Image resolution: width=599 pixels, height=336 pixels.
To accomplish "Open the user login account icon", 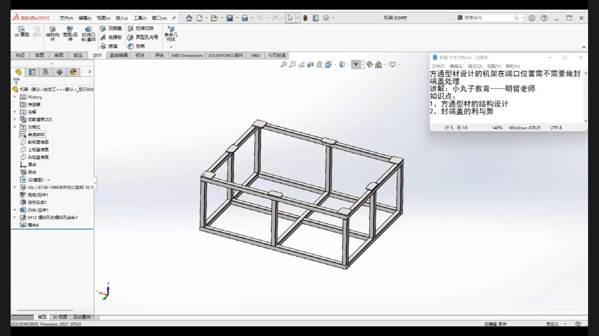I will point(532,18).
